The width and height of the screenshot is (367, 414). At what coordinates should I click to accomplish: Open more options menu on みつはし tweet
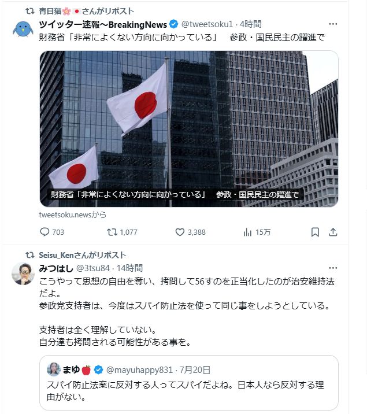(x=333, y=268)
